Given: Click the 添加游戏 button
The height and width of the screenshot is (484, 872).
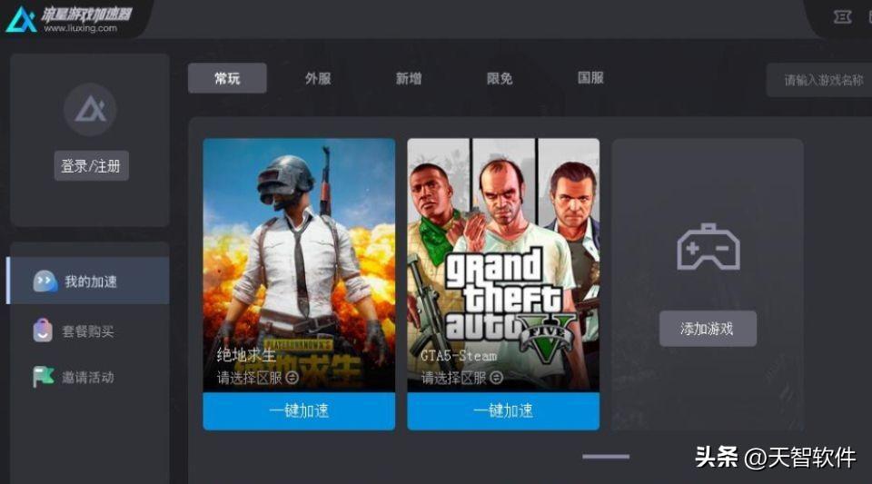Looking at the screenshot, I should pos(708,329).
